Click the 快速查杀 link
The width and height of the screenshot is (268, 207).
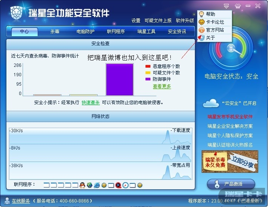(x=90, y=103)
